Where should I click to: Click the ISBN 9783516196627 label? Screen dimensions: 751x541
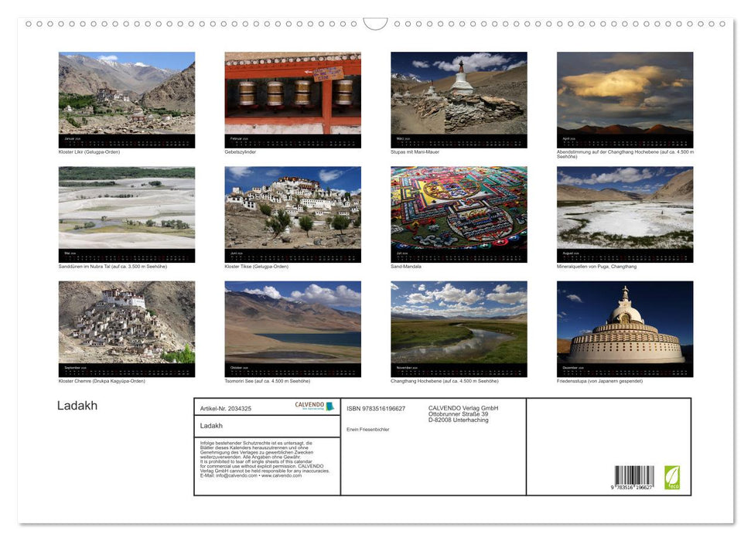coord(374,409)
